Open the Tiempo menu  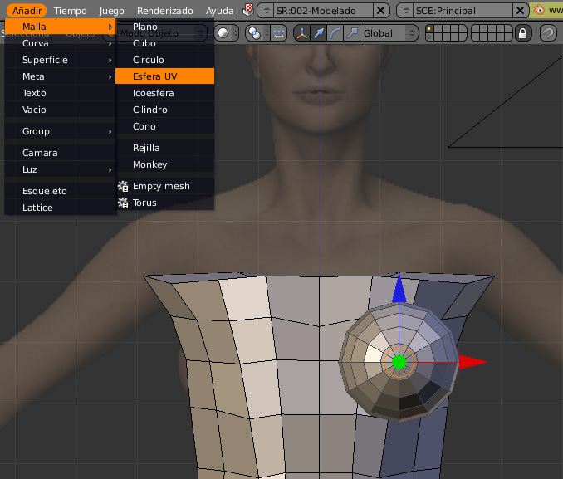[x=71, y=11]
